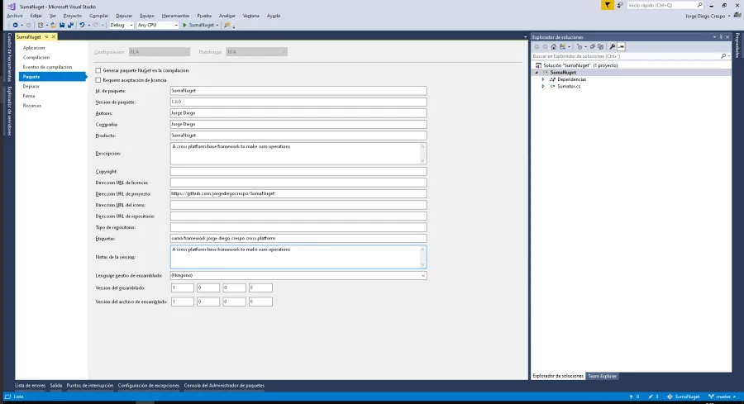
Task: Click the search magnifier in Solution Explorer search box
Action: click(x=723, y=56)
